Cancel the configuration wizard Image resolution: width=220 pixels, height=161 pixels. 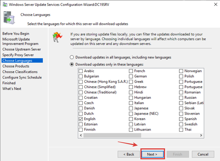coord(203,154)
